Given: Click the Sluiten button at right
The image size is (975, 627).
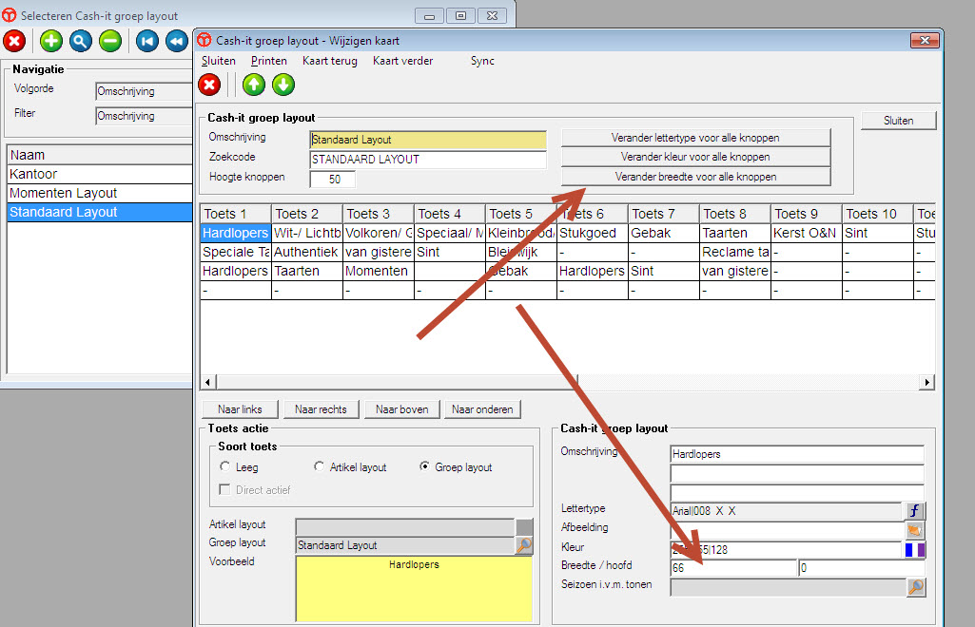Looking at the screenshot, I should pos(899,121).
